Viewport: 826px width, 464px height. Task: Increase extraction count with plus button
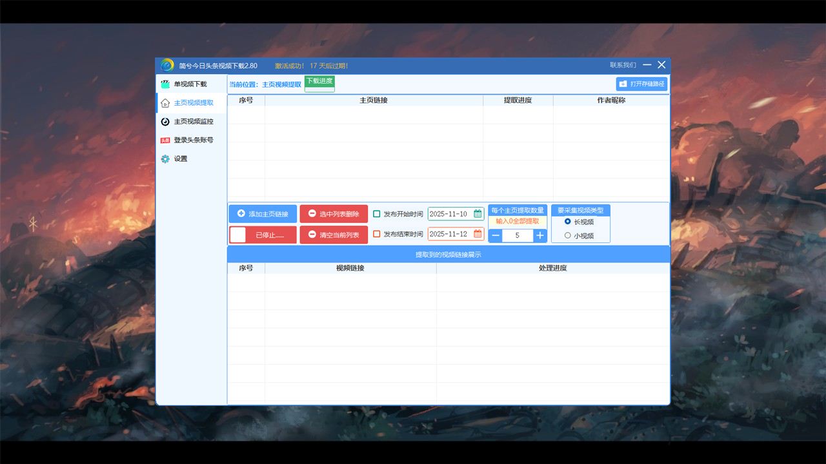tap(540, 236)
